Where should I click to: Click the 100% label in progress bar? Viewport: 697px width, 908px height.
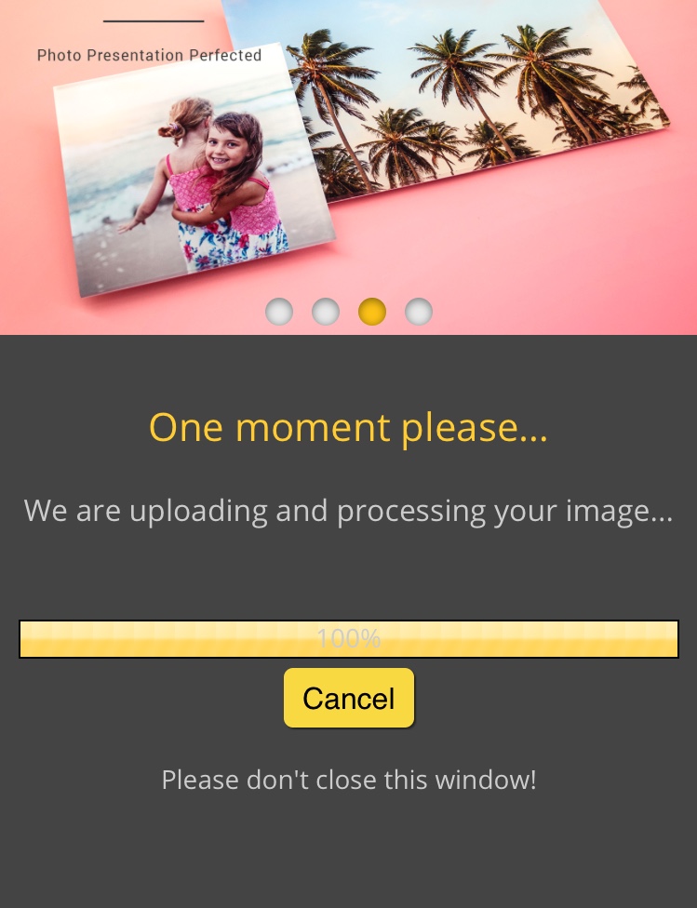349,639
